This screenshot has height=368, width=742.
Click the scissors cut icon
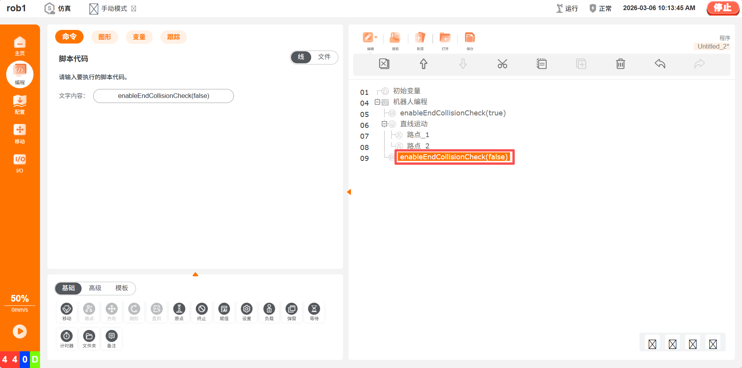[x=502, y=64]
